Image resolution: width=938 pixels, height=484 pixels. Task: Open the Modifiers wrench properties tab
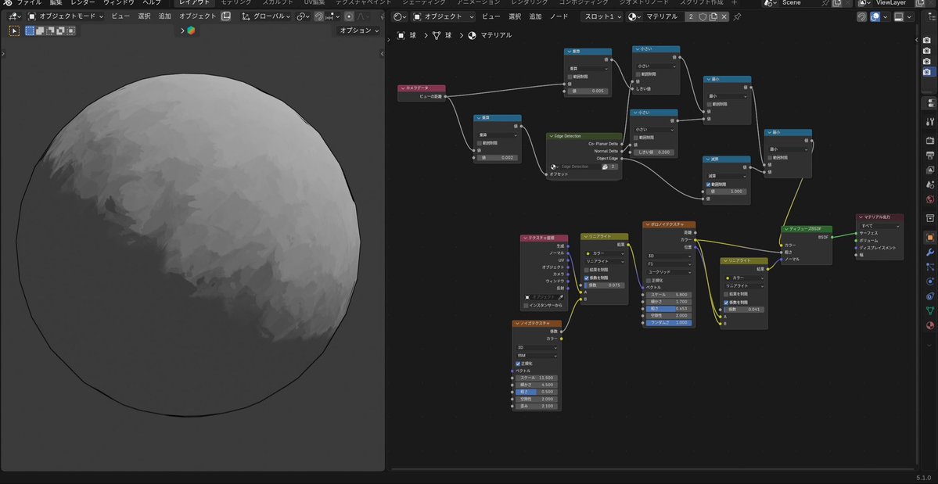coord(929,252)
